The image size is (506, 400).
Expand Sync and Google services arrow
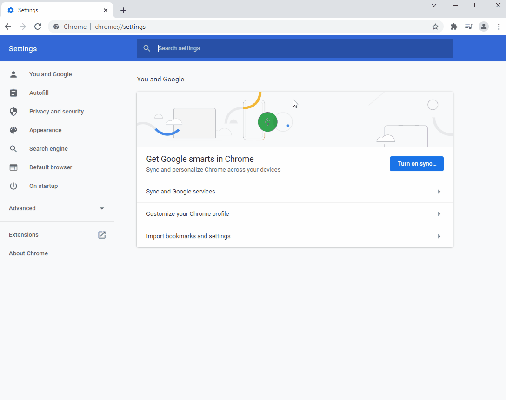pyautogui.click(x=439, y=192)
